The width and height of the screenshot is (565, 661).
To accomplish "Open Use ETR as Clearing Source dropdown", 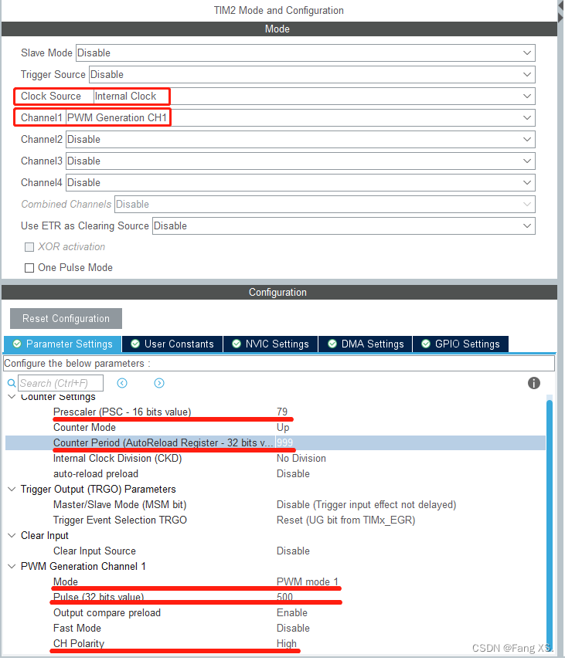I will click(344, 226).
